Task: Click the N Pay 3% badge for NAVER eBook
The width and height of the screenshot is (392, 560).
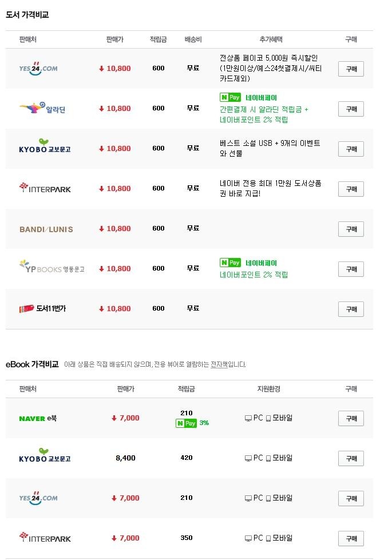Action: click(192, 423)
